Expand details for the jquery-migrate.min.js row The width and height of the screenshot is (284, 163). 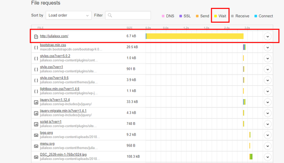[268, 113]
